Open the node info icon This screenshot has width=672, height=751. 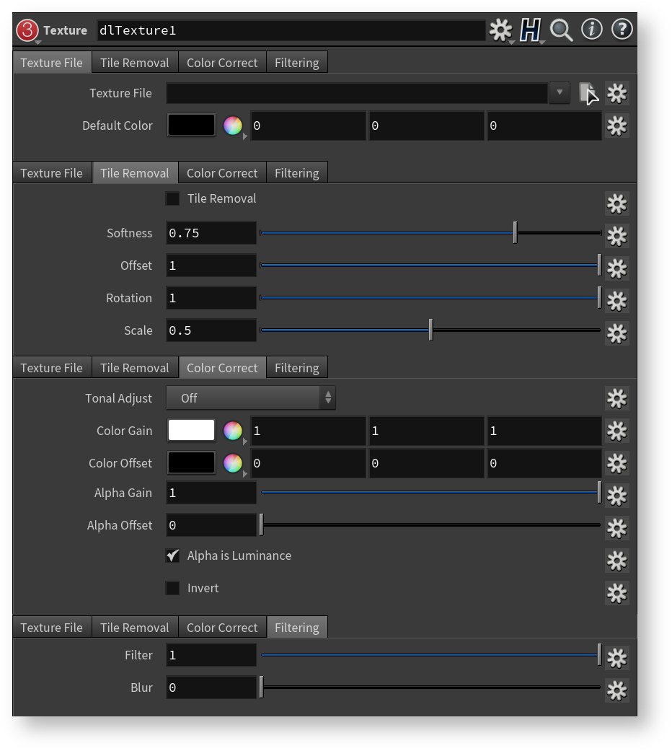click(592, 30)
